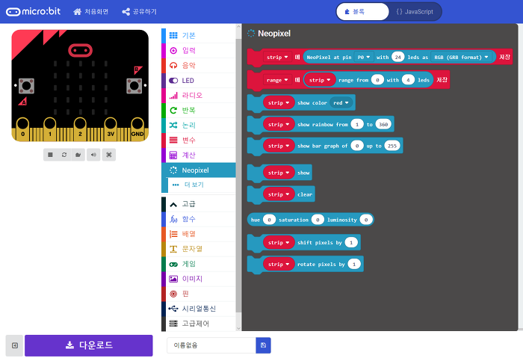This screenshot has width=523, height=358.
Task: Open strip dropdown in shift pixels block
Action: (x=279, y=243)
